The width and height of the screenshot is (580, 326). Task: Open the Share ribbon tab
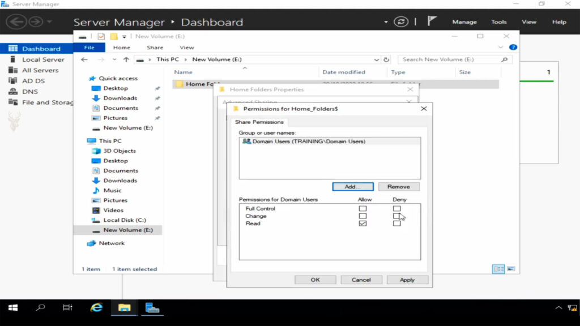155,48
